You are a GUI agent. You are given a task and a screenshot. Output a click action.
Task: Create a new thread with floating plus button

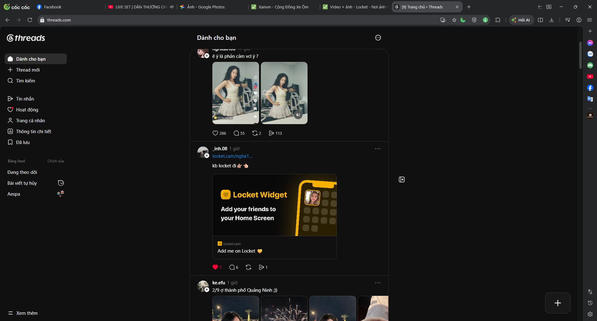558,303
